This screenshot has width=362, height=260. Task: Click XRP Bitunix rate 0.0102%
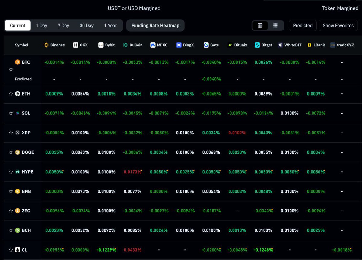click(x=237, y=133)
